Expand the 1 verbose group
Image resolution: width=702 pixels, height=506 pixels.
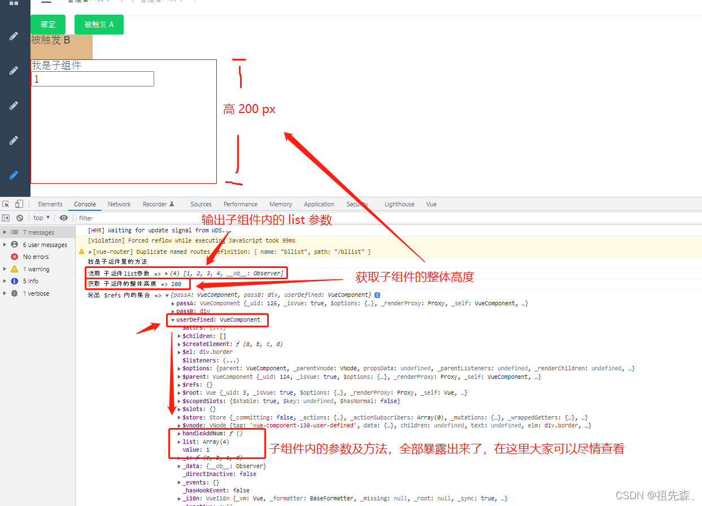coord(5,293)
